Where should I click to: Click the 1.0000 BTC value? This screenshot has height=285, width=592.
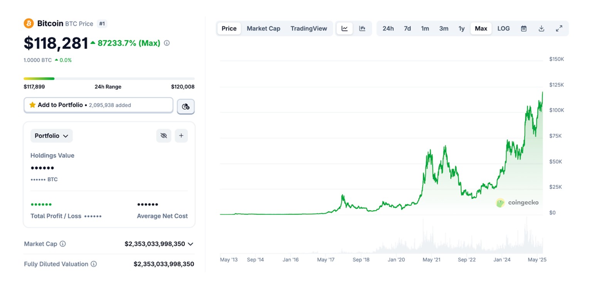pyautogui.click(x=37, y=60)
